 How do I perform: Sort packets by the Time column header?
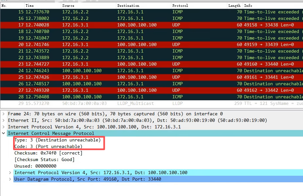[29, 6]
